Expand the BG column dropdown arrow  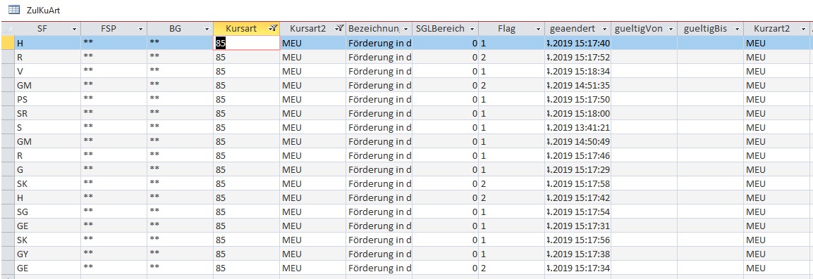point(207,30)
